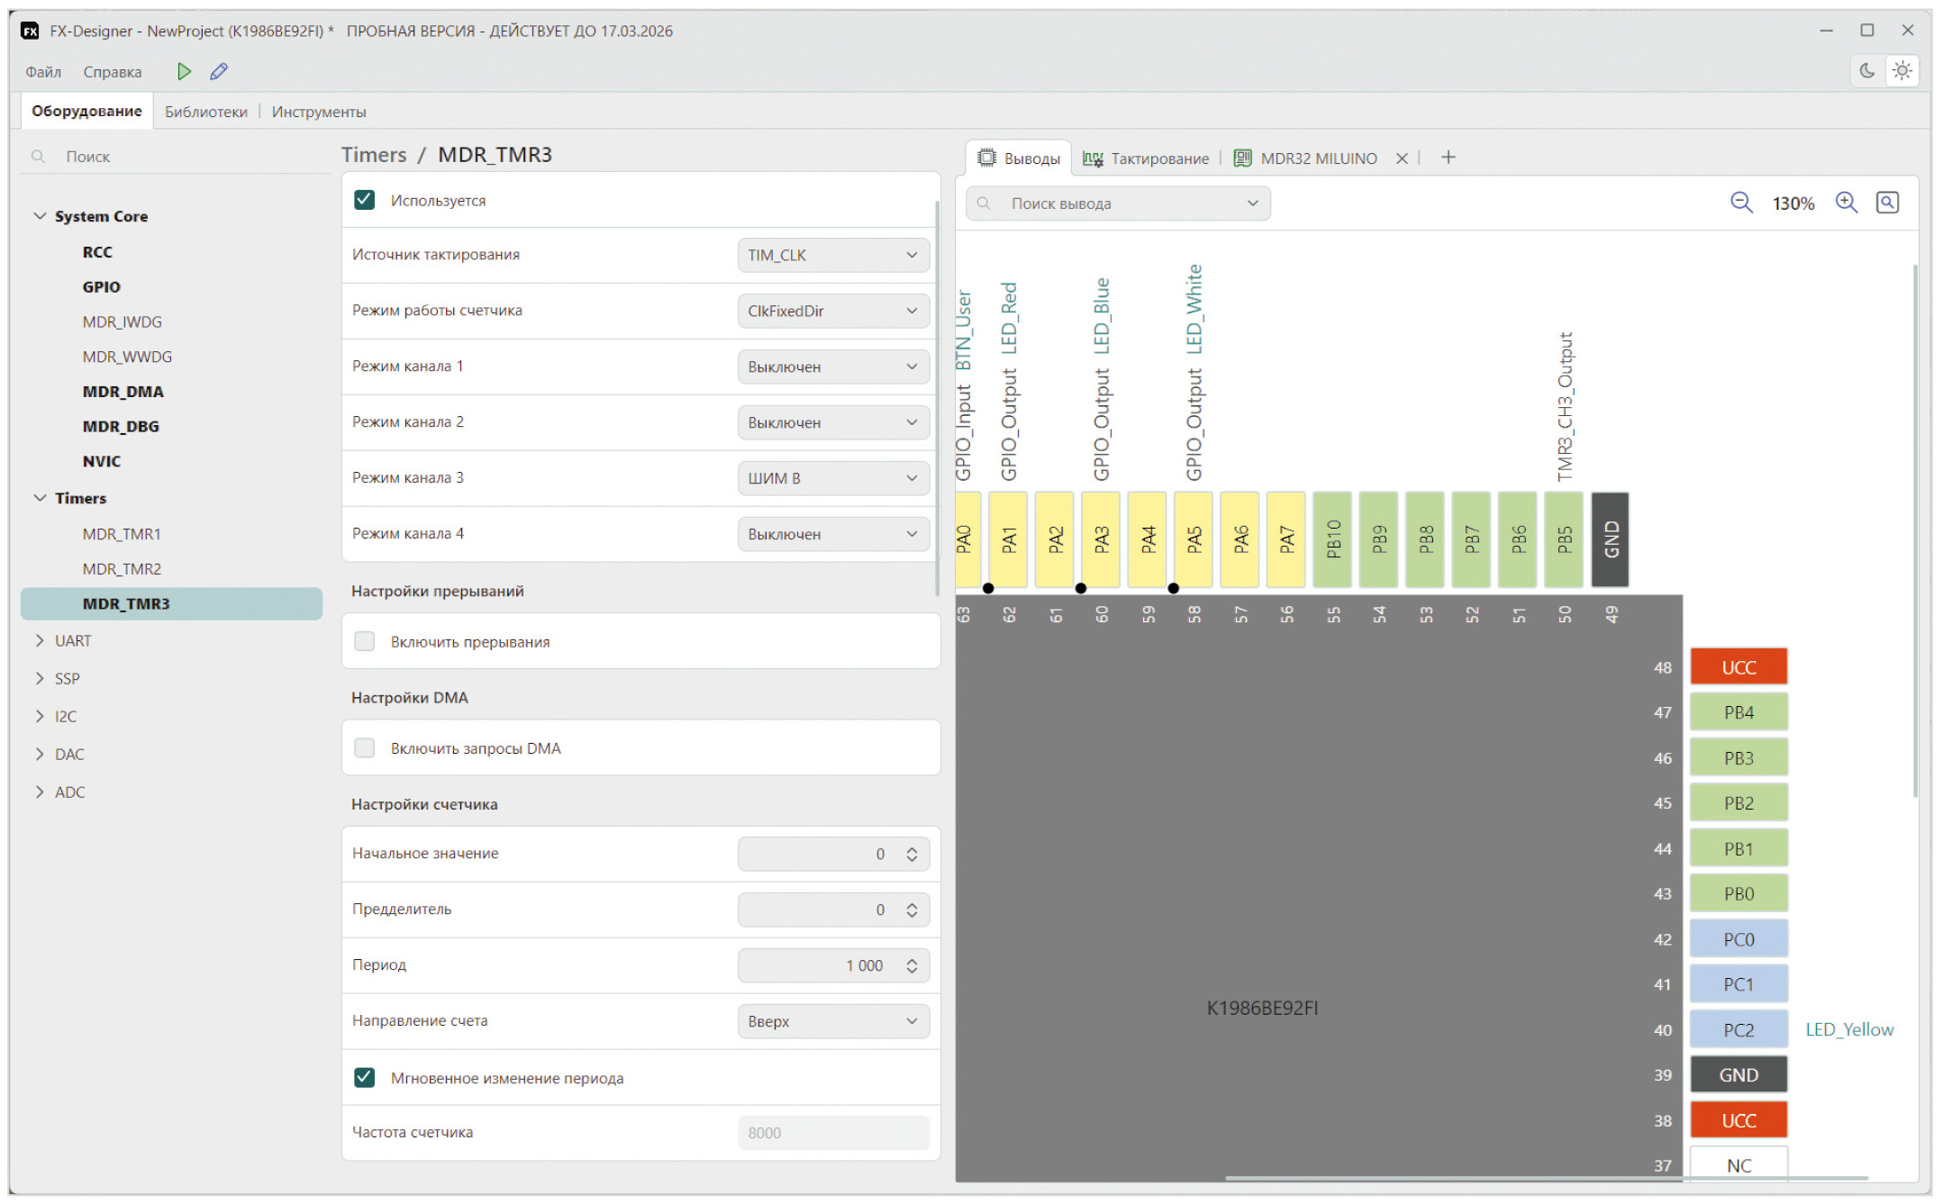Open the Режим канала 3 dropdown

click(832, 478)
